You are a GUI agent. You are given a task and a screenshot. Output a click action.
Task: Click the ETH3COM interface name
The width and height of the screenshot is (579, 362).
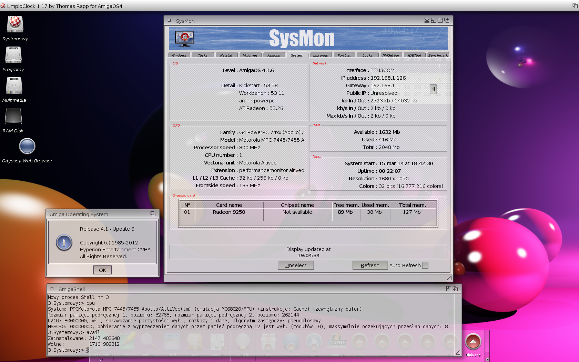pos(383,70)
